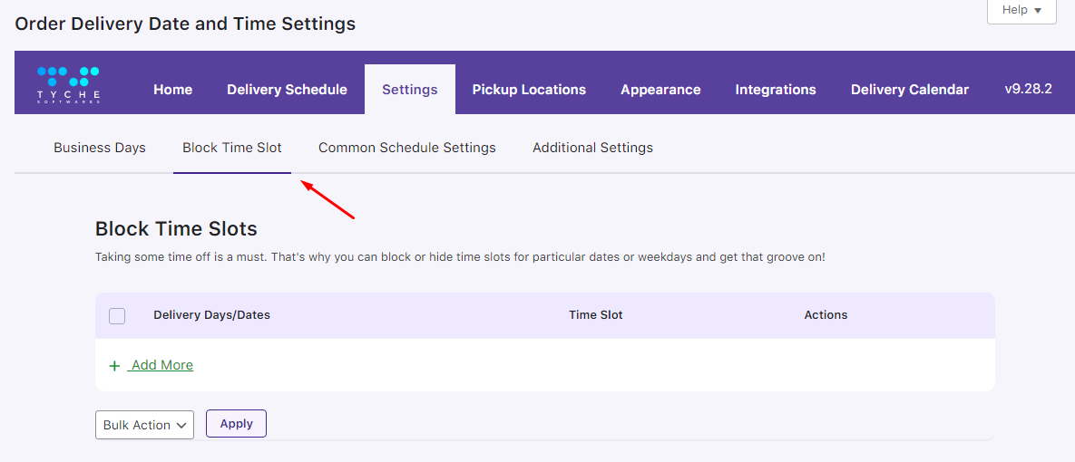1075x462 pixels.
Task: Select the Settings tab
Action: tap(410, 90)
